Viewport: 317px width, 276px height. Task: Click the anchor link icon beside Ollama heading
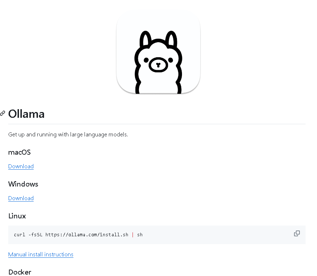click(3, 113)
